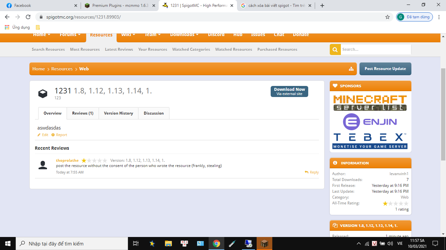
Task: Click the Web breadcrumb
Action: click(x=84, y=69)
